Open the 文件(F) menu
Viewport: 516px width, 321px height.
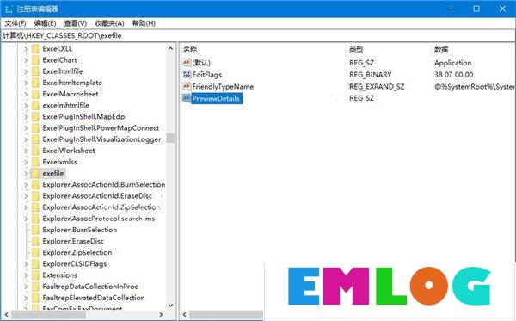click(15, 23)
